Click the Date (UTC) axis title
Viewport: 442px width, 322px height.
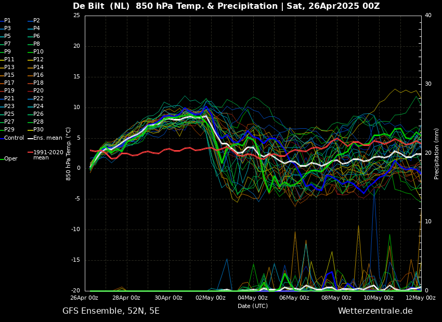point(253,306)
